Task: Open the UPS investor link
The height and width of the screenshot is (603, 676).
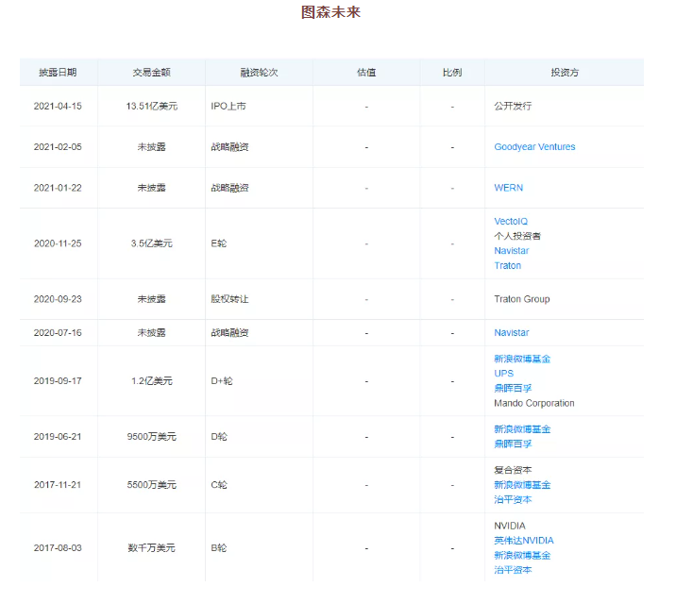Action: click(503, 374)
